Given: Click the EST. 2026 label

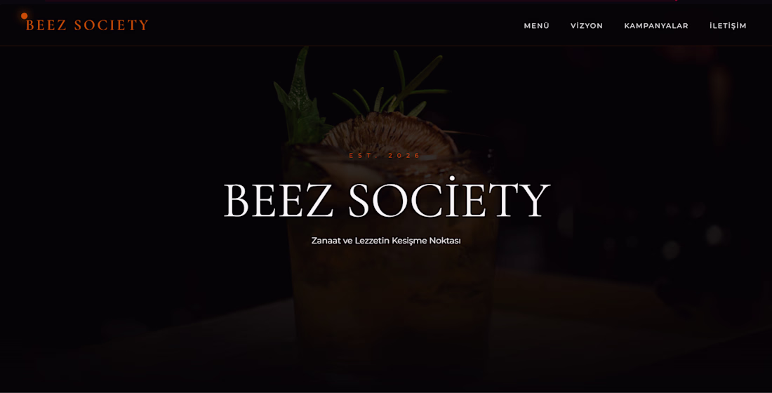Looking at the screenshot, I should point(385,156).
